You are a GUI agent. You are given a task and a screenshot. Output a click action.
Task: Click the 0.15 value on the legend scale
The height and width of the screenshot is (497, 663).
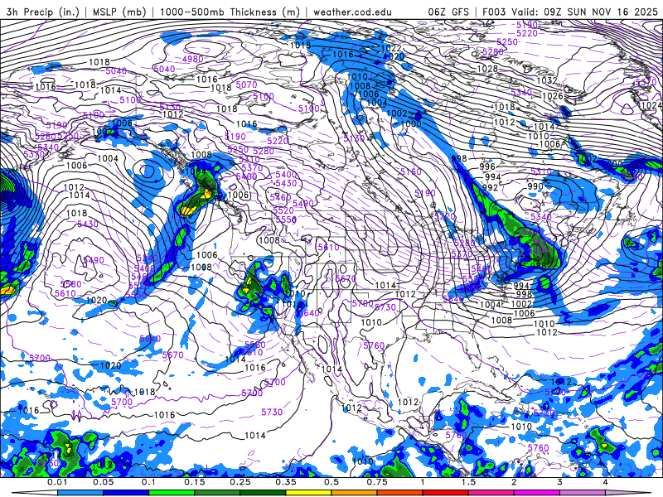(x=195, y=482)
